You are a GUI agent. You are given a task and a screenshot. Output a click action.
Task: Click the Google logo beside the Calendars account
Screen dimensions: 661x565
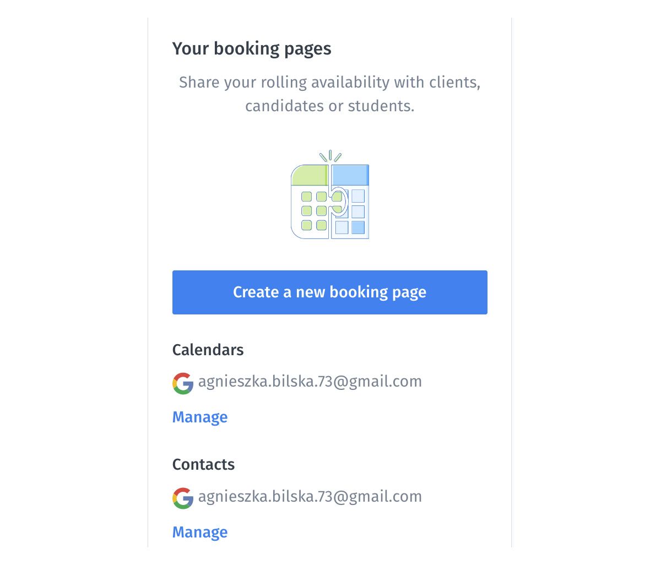pyautogui.click(x=183, y=383)
